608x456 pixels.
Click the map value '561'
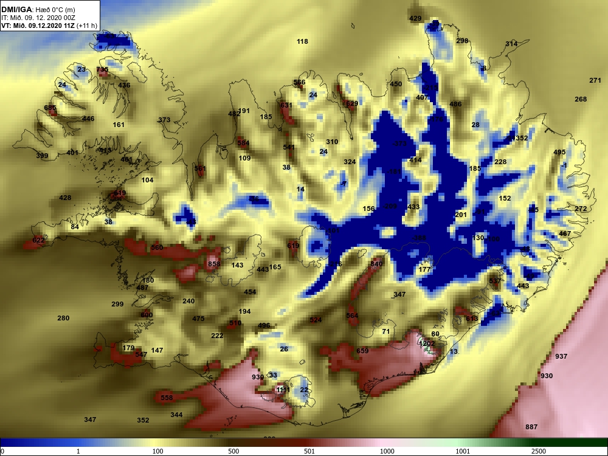click(200, 168)
